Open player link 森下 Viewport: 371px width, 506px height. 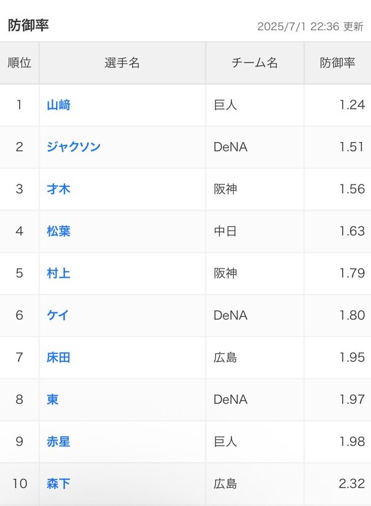[x=58, y=484]
